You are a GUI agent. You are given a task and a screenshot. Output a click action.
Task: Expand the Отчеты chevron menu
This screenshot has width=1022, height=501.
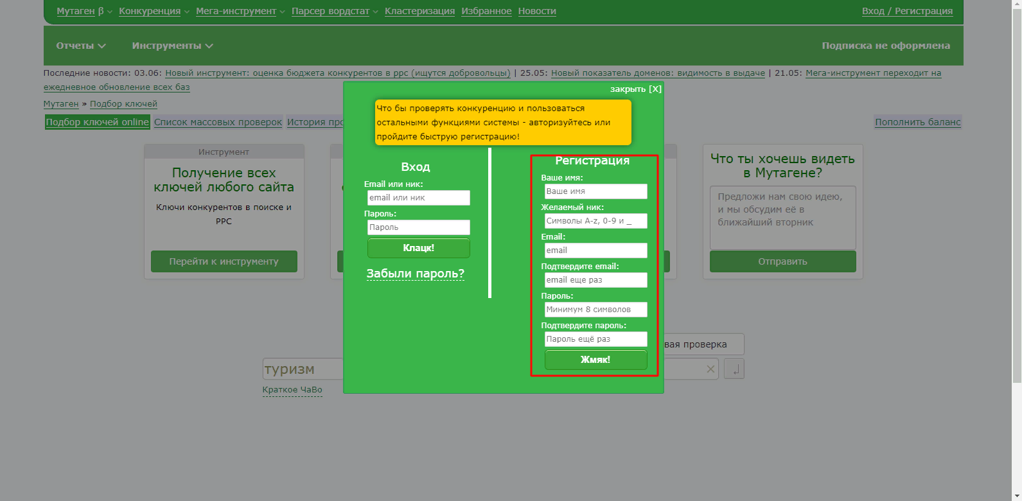(x=81, y=46)
